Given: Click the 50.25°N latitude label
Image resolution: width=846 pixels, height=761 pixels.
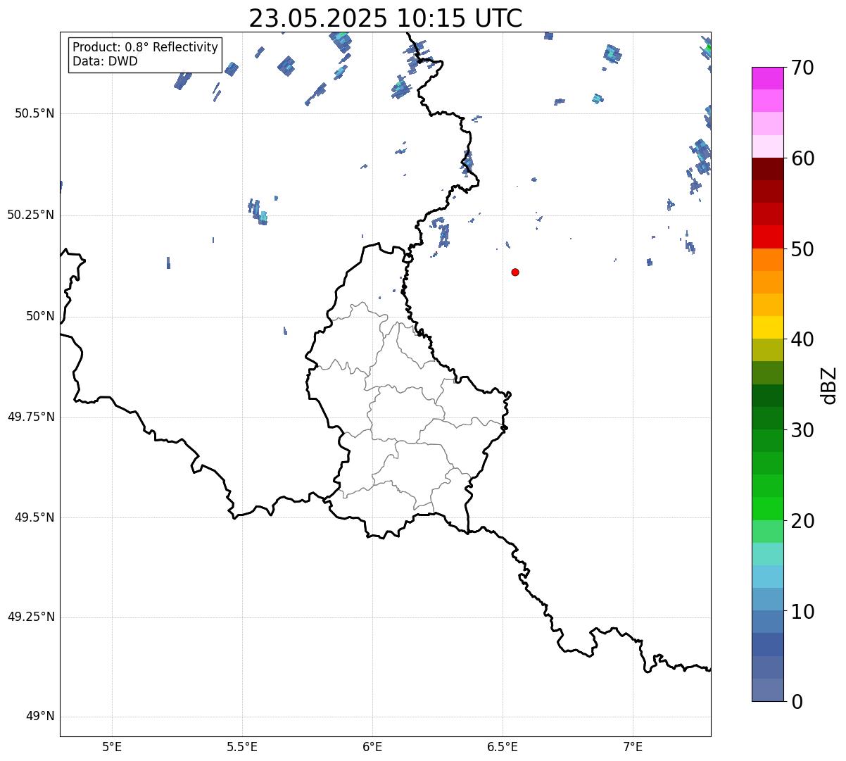Looking at the screenshot, I should [x=30, y=215].
